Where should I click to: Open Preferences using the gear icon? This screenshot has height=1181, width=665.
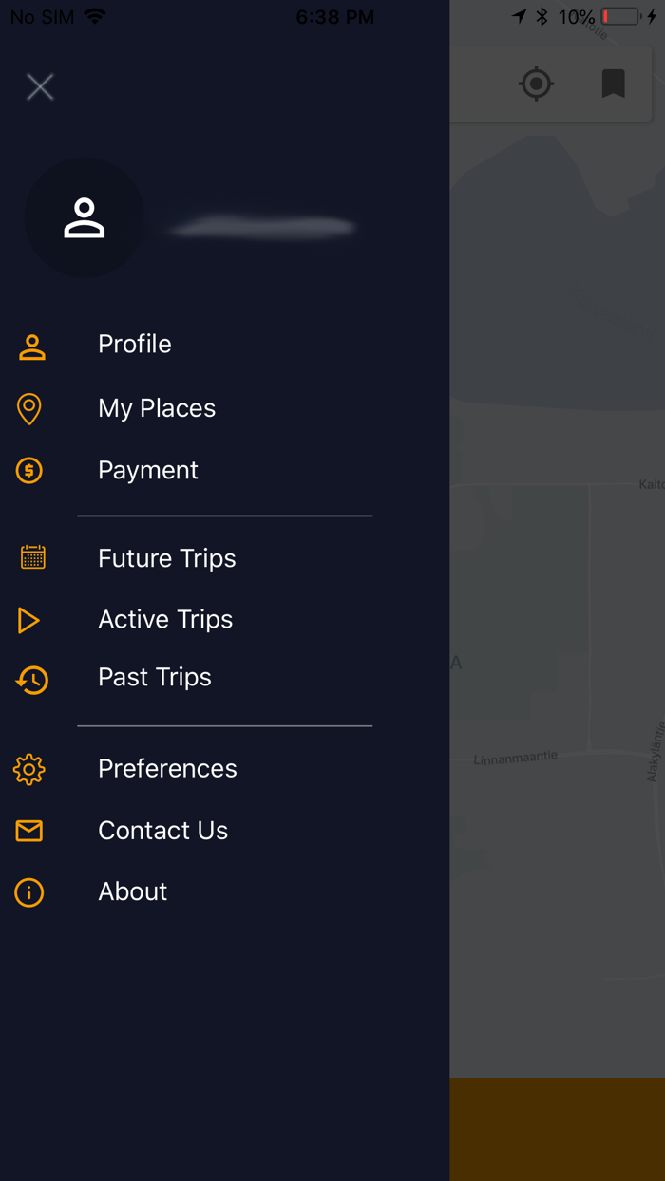[29, 770]
